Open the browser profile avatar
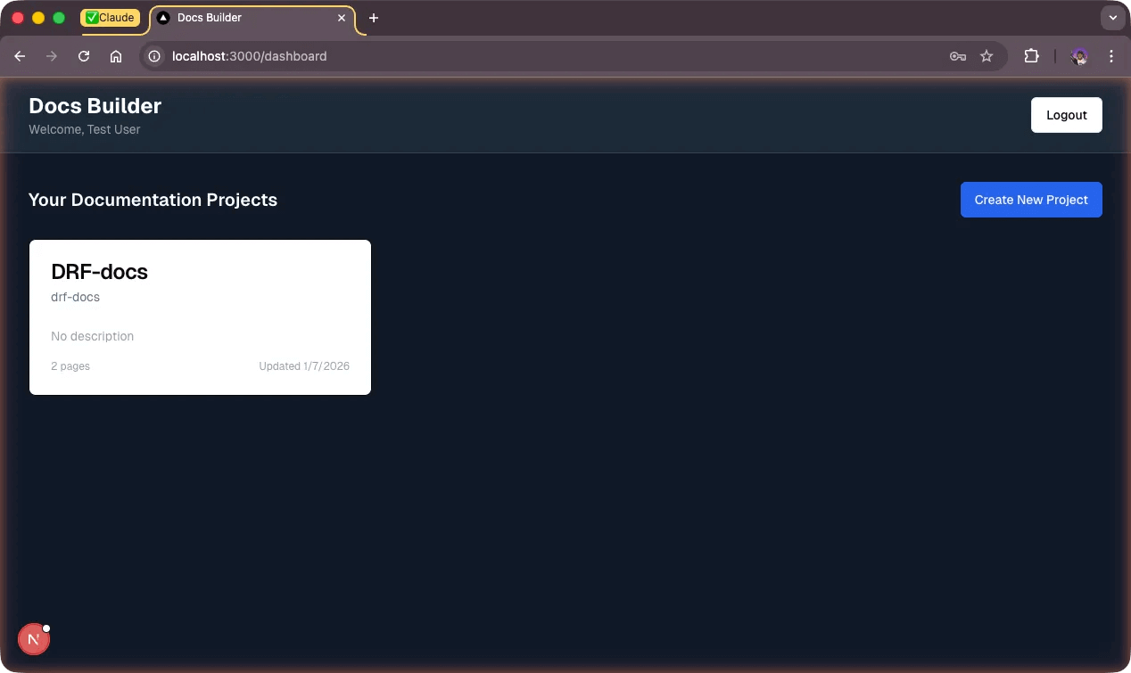The width and height of the screenshot is (1131, 673). click(1078, 56)
